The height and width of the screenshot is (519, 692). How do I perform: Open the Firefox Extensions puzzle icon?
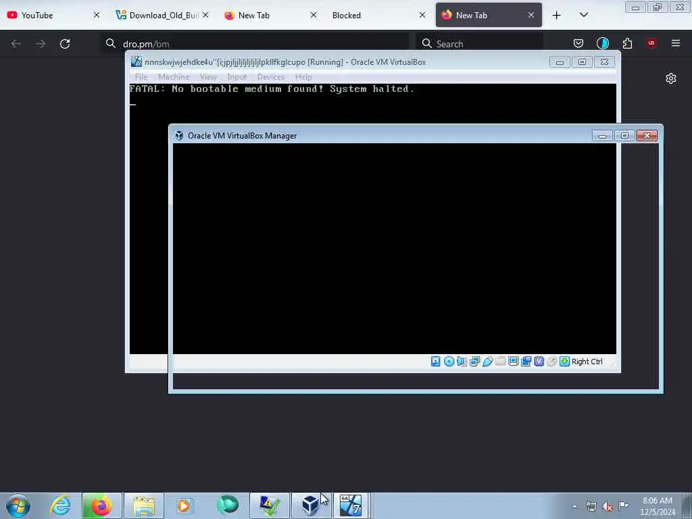[x=627, y=43]
